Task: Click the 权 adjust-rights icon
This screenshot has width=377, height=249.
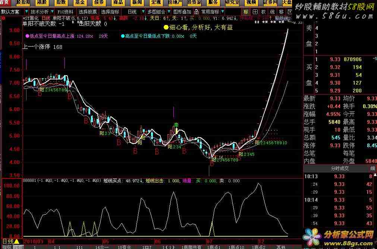Action: 264,12
